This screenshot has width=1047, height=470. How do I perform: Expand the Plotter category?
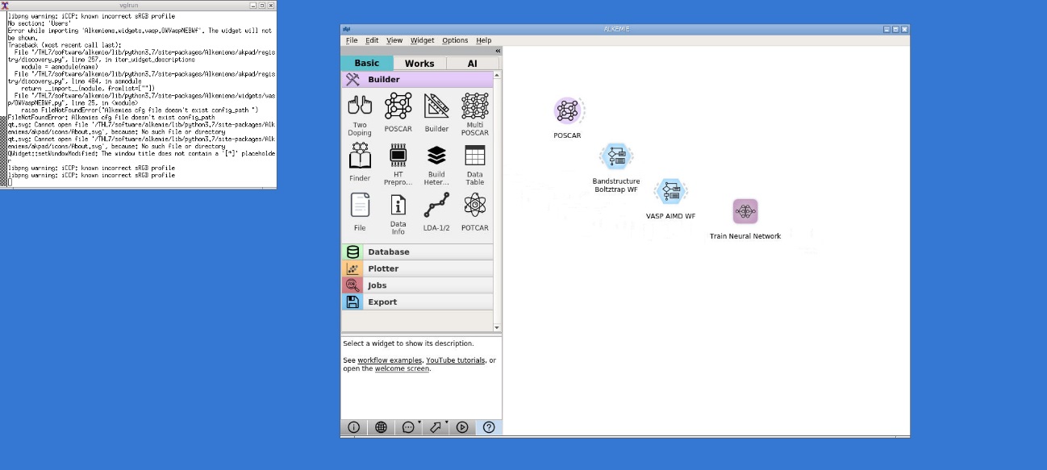pyautogui.click(x=416, y=268)
